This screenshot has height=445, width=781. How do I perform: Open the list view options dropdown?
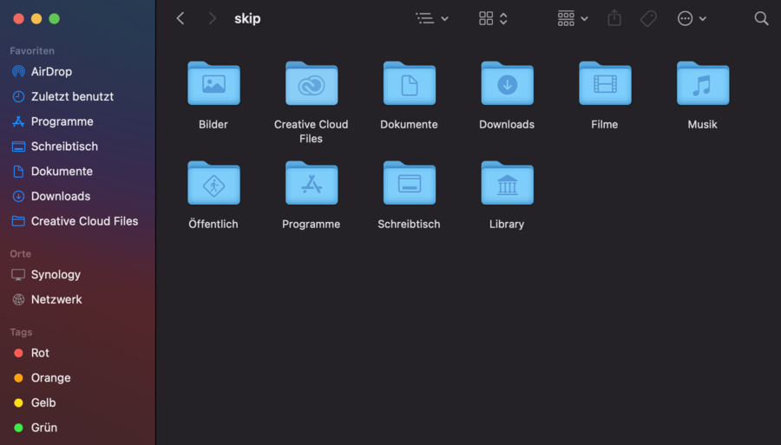(x=431, y=18)
